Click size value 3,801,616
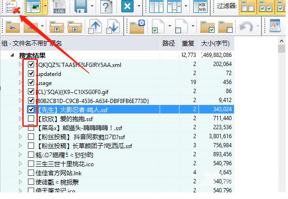 point(220,136)
